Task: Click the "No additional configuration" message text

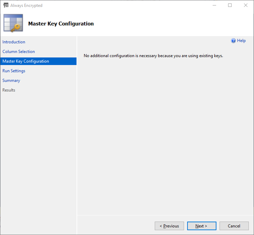Action: 153,56
